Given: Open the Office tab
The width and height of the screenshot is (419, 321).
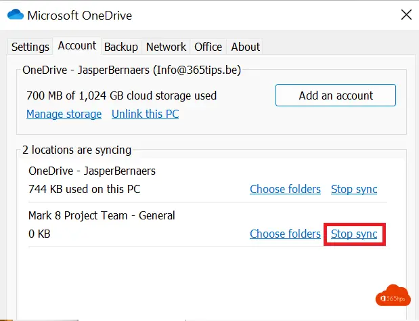Looking at the screenshot, I should click(x=208, y=47).
